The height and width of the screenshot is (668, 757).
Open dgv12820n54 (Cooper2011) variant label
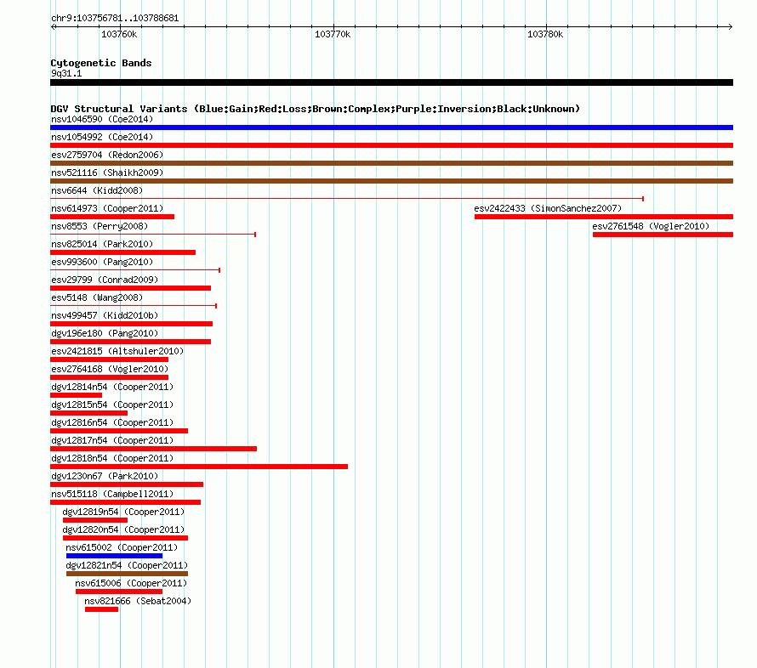(123, 529)
